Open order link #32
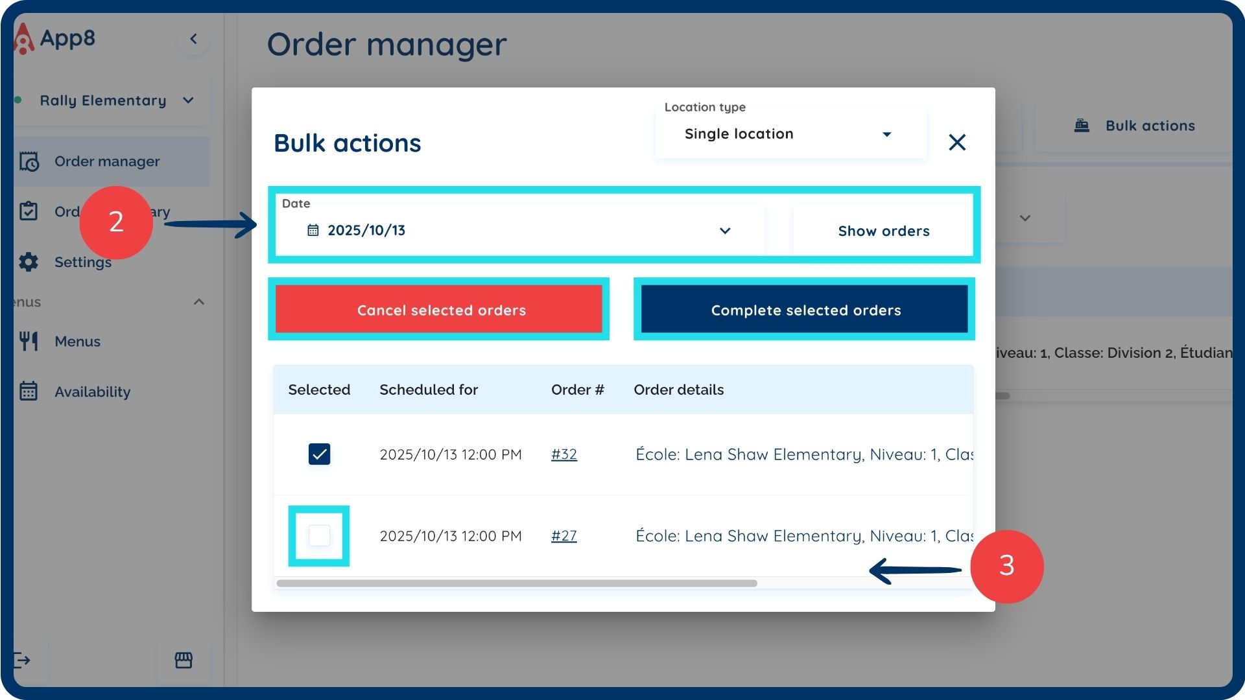1245x700 pixels. [563, 454]
